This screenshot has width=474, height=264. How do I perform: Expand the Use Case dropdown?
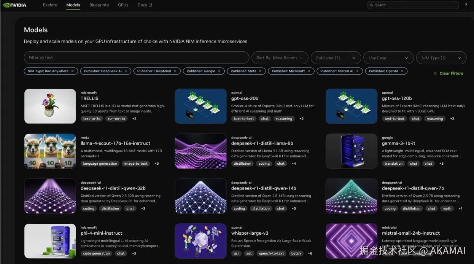tap(388, 58)
